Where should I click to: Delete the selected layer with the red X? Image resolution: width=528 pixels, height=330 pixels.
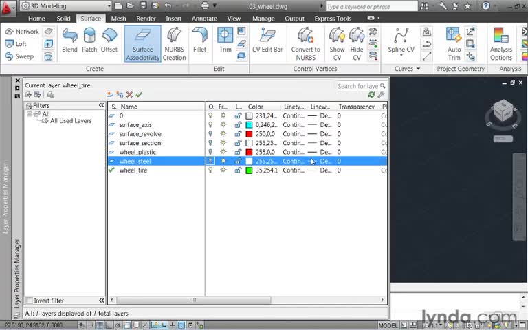coord(129,95)
